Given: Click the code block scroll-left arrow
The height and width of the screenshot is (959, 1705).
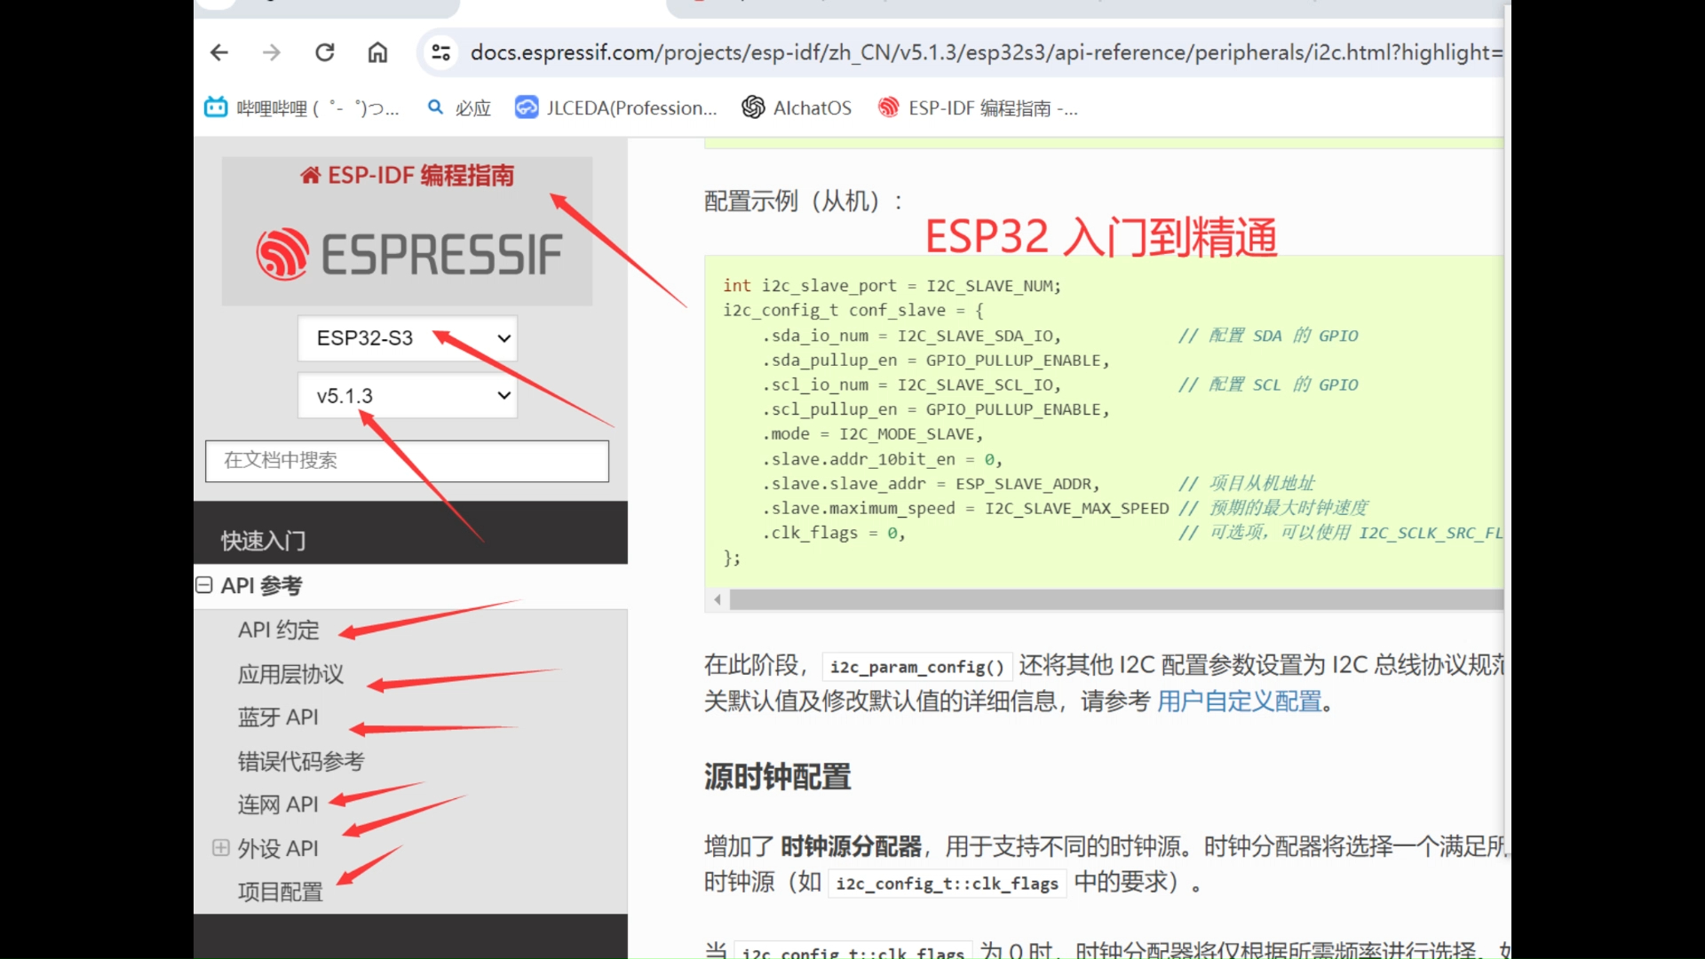Looking at the screenshot, I should click(718, 599).
